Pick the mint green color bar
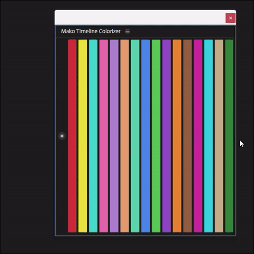 tap(135, 136)
